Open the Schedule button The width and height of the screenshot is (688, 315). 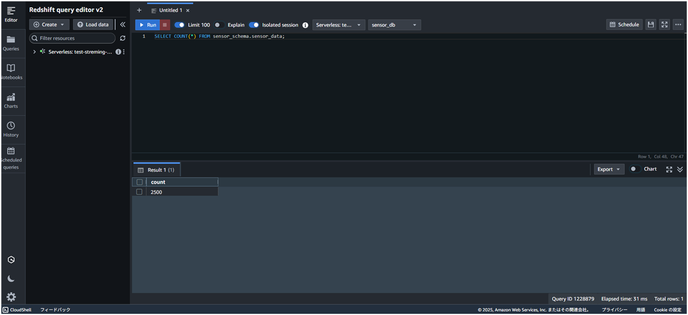point(624,24)
